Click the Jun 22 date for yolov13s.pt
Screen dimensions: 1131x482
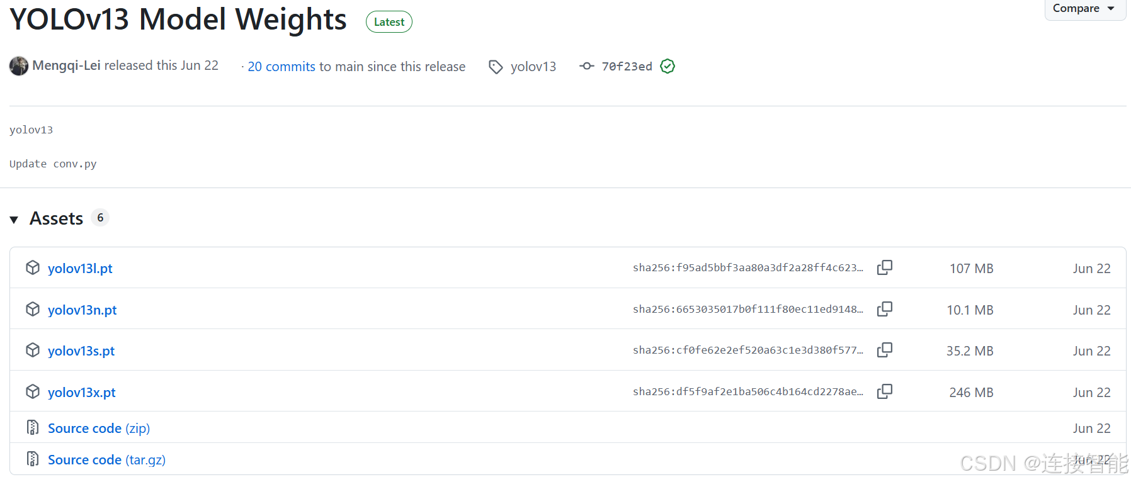click(x=1092, y=351)
